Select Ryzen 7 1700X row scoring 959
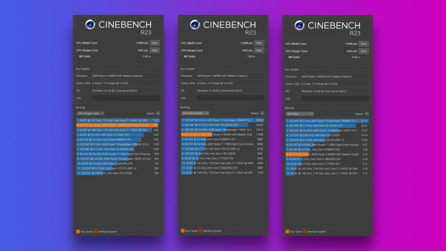 click(x=118, y=154)
